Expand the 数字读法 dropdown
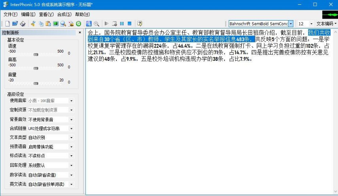This screenshot has height=196, width=338. 71,175
